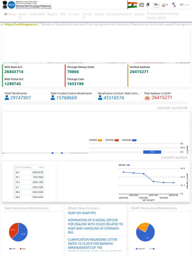Open the text size dropdown
The image size is (192, 256).
156,5
